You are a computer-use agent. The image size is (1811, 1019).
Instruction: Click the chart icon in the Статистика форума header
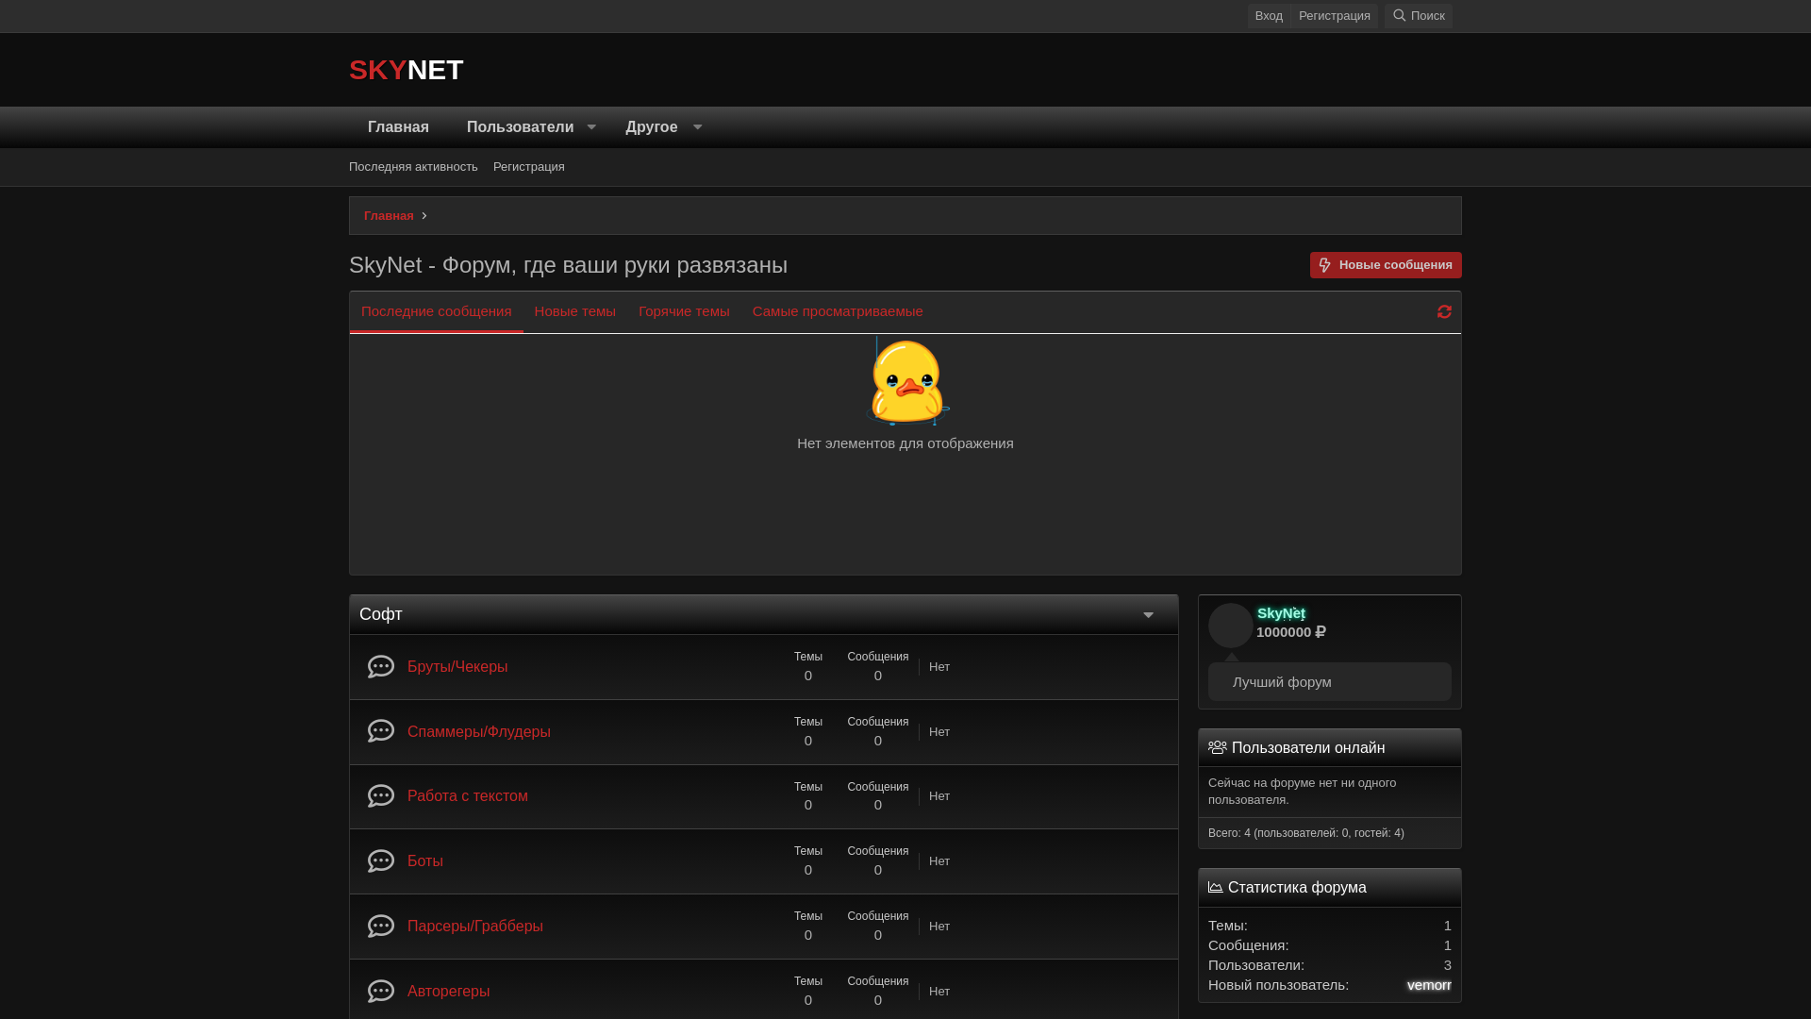coord(1216,887)
